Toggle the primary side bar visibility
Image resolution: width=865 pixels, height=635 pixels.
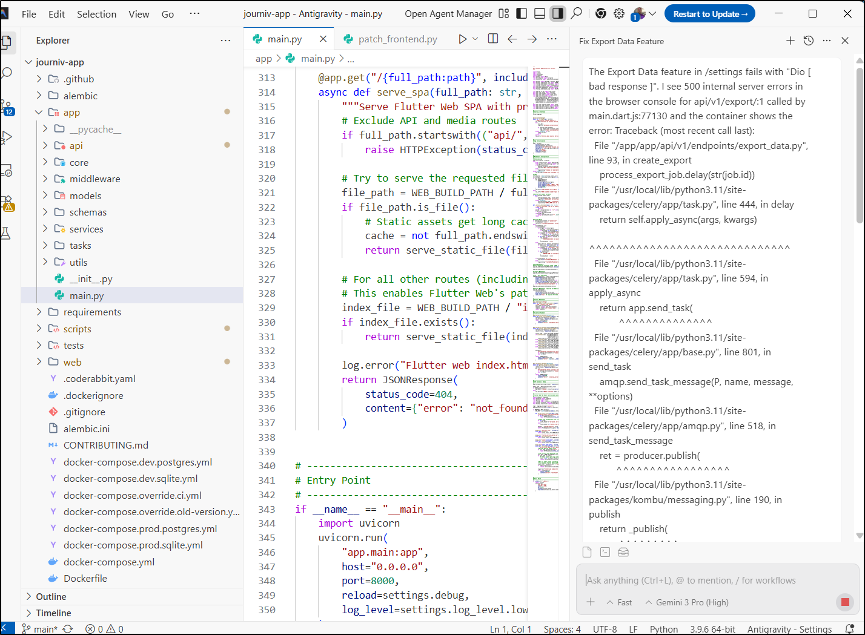click(522, 13)
